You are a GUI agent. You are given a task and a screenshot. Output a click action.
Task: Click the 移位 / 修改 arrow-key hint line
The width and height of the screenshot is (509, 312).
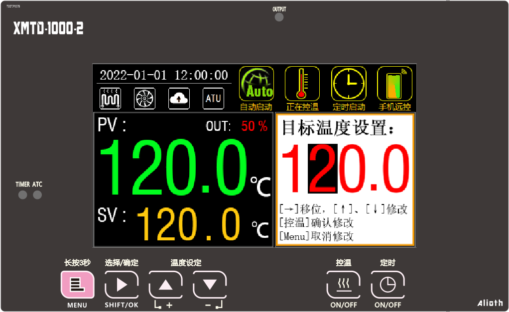[344, 209]
